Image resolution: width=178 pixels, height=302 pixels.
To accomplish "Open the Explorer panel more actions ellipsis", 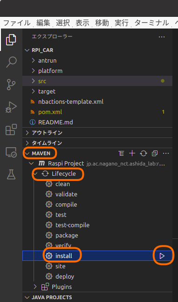I will tap(162, 37).
